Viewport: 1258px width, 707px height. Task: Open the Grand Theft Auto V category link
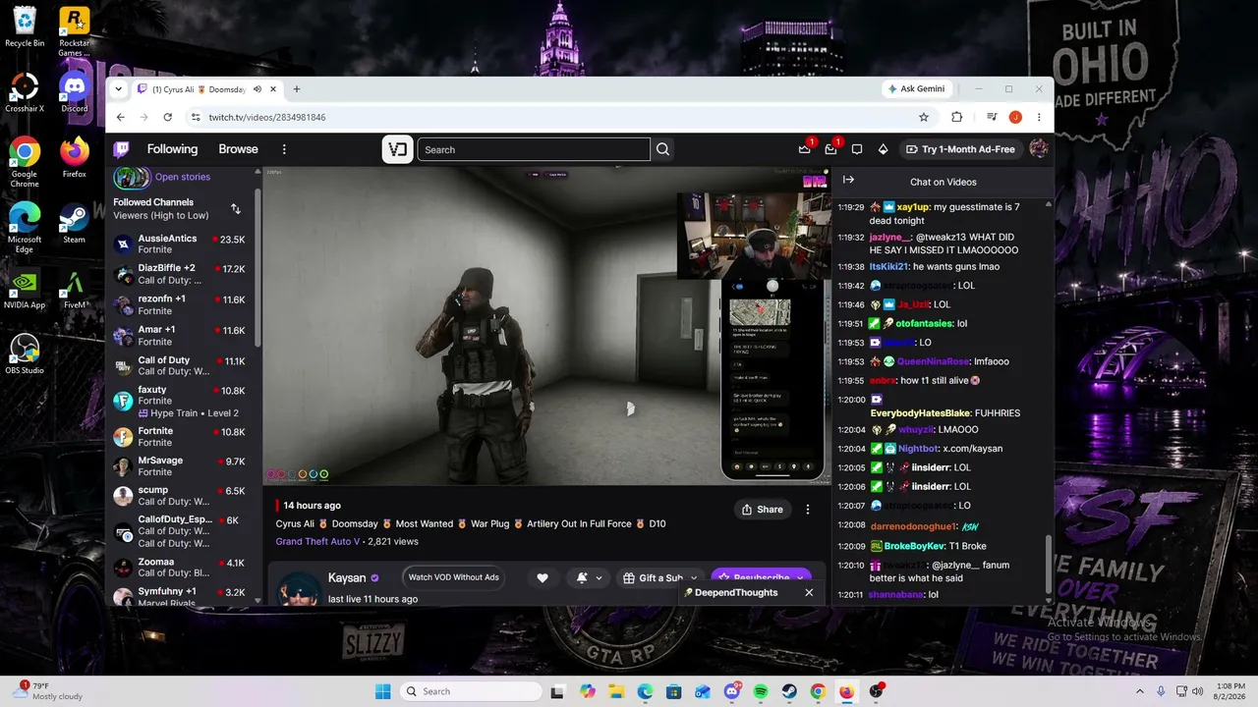tap(317, 541)
